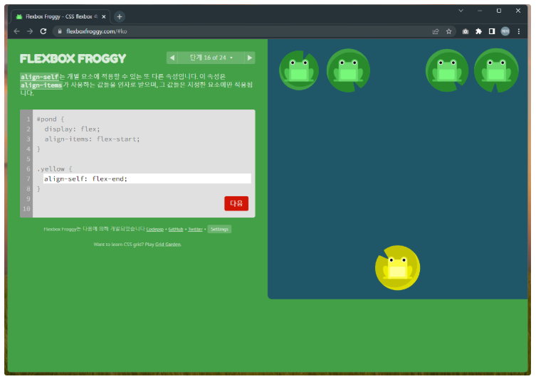Reload the Flexbox Froggy page

43,31
